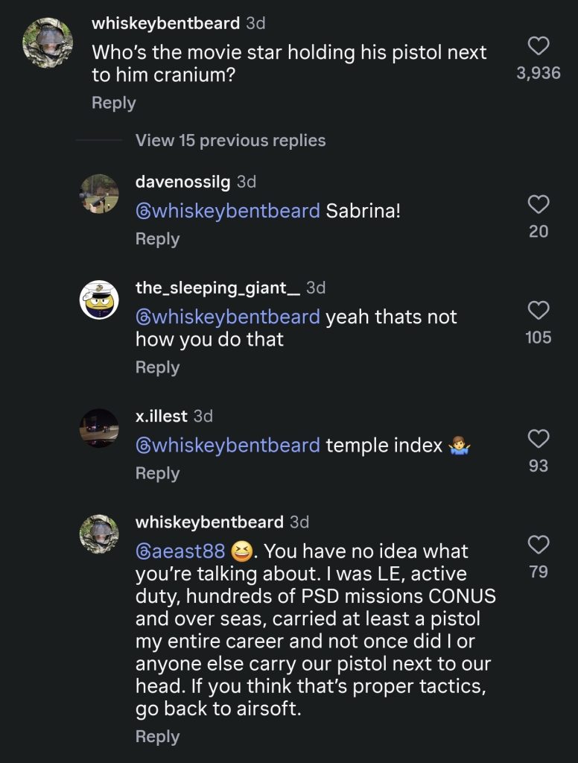Open the the_sleeping_giant__ username
This screenshot has width=578, height=763.
[x=217, y=288]
